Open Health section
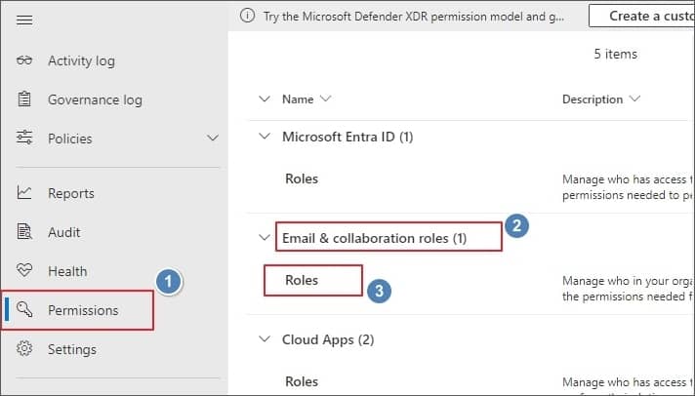Image resolution: width=695 pixels, height=396 pixels. click(67, 271)
